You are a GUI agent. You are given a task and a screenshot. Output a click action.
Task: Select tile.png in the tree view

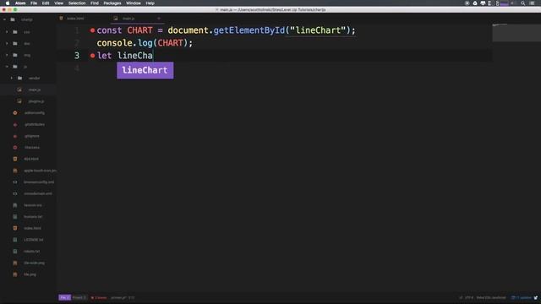pyautogui.click(x=30, y=274)
